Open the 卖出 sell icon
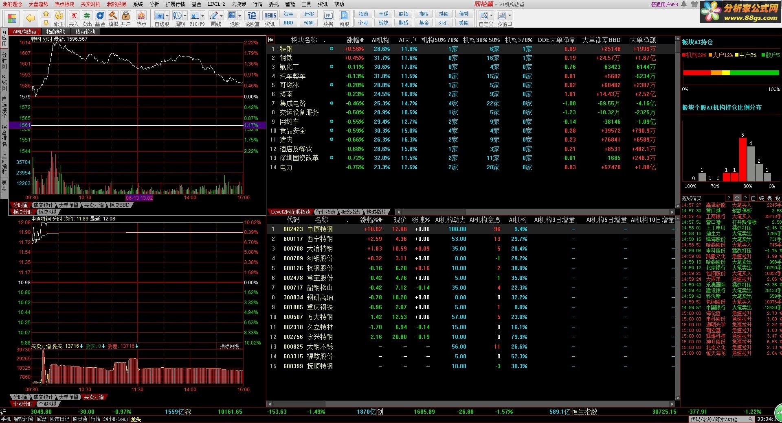 click(87, 15)
